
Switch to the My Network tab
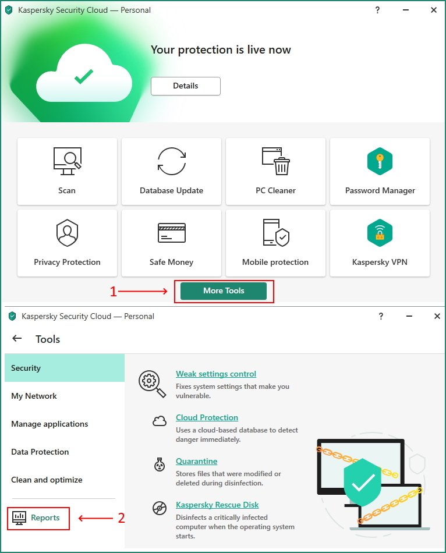(65, 396)
